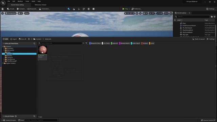Go back in Content Browser history
Image resolution: width=217 pixels, height=122 pixels.
coord(29,39)
